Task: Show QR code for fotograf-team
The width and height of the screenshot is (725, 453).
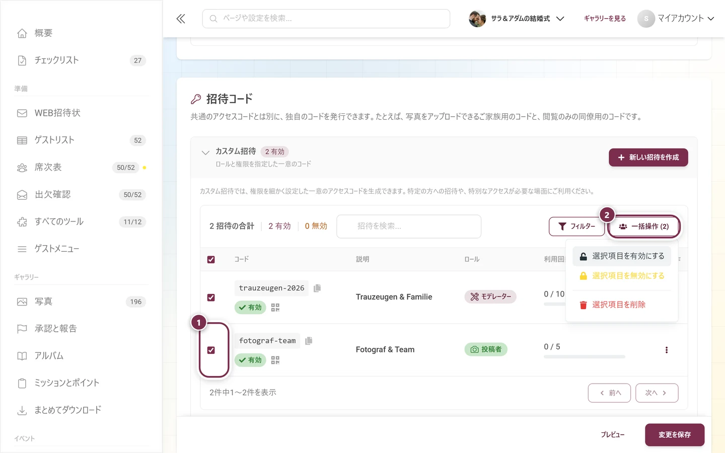Action: [x=275, y=360]
